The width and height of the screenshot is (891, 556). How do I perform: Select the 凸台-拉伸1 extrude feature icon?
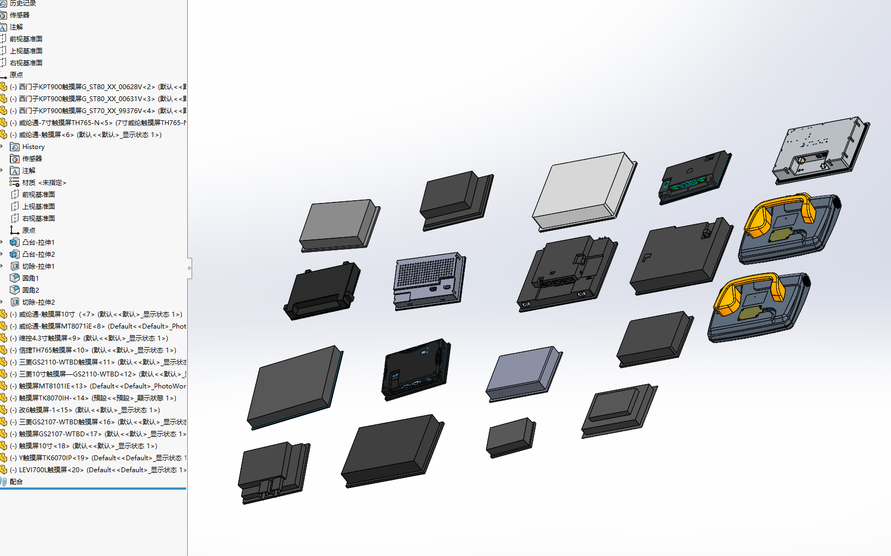pos(15,243)
